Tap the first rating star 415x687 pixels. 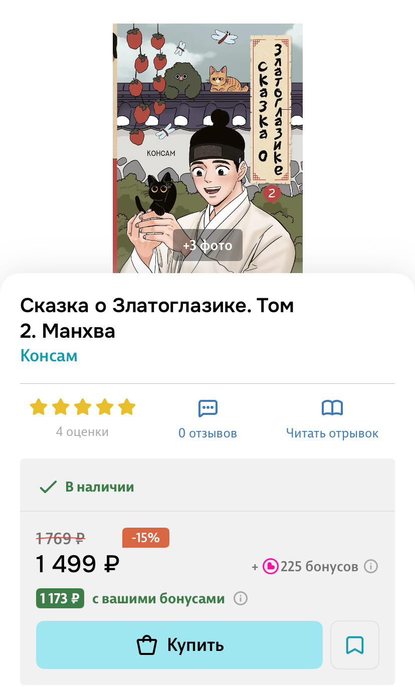click(x=39, y=407)
